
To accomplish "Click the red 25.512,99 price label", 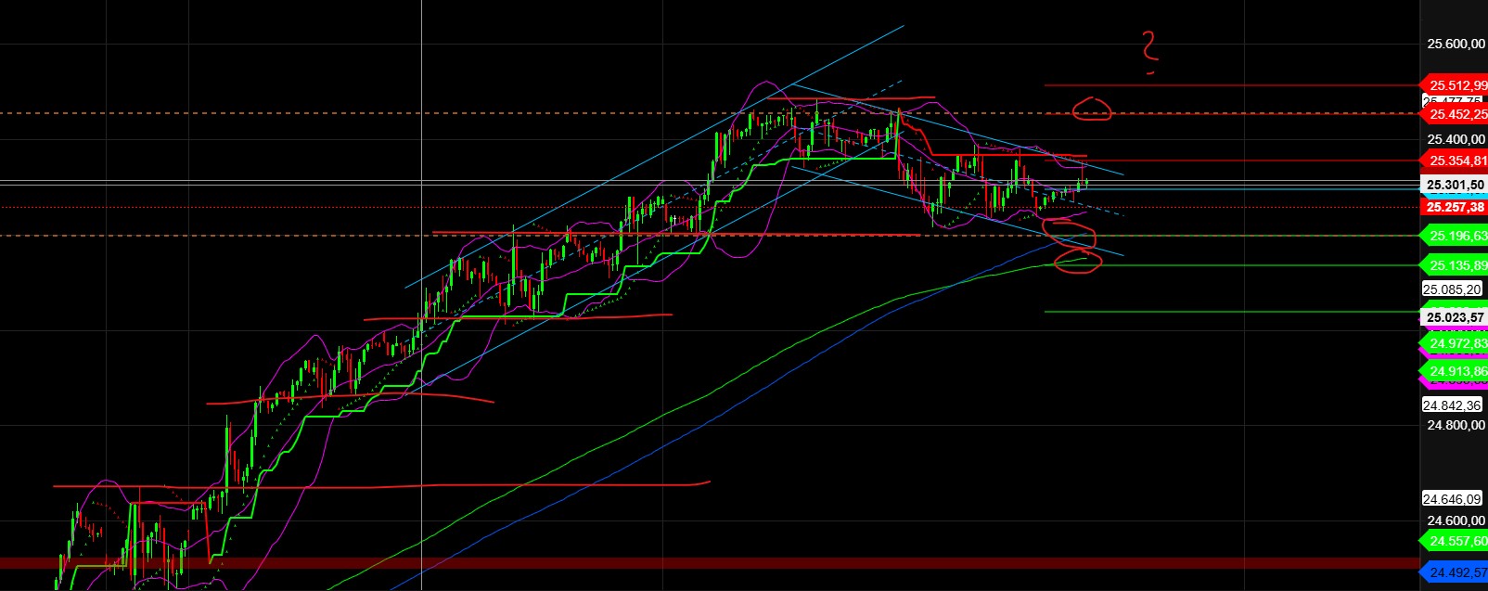I will (1456, 85).
